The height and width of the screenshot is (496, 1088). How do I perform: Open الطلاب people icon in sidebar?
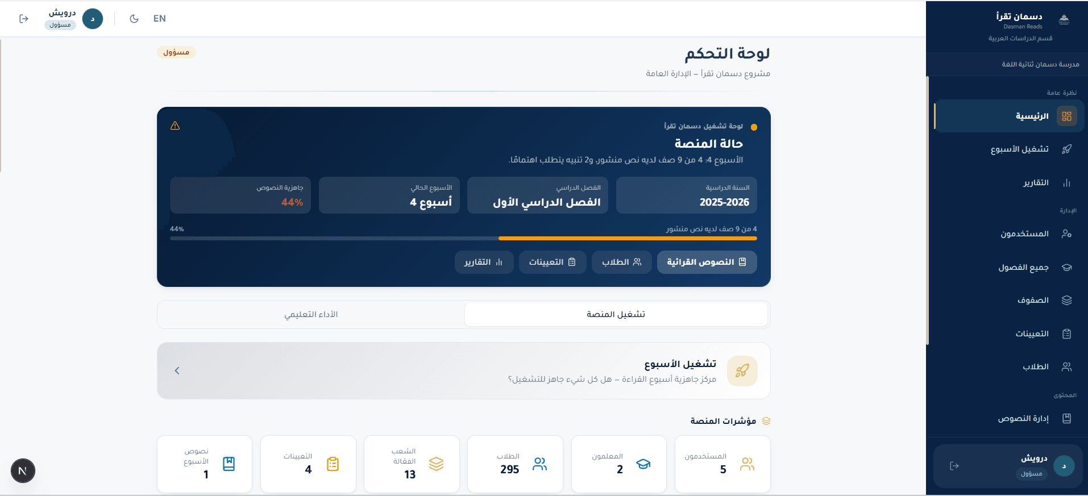pos(1067,366)
